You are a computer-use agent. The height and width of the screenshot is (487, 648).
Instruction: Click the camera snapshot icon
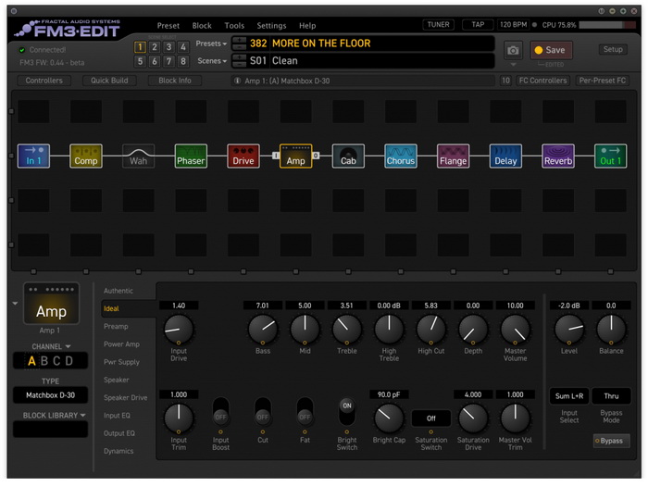click(x=513, y=50)
